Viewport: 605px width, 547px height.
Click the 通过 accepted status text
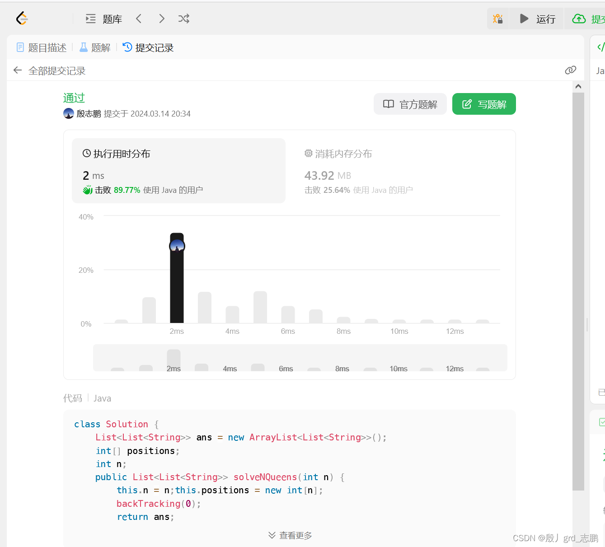(74, 98)
